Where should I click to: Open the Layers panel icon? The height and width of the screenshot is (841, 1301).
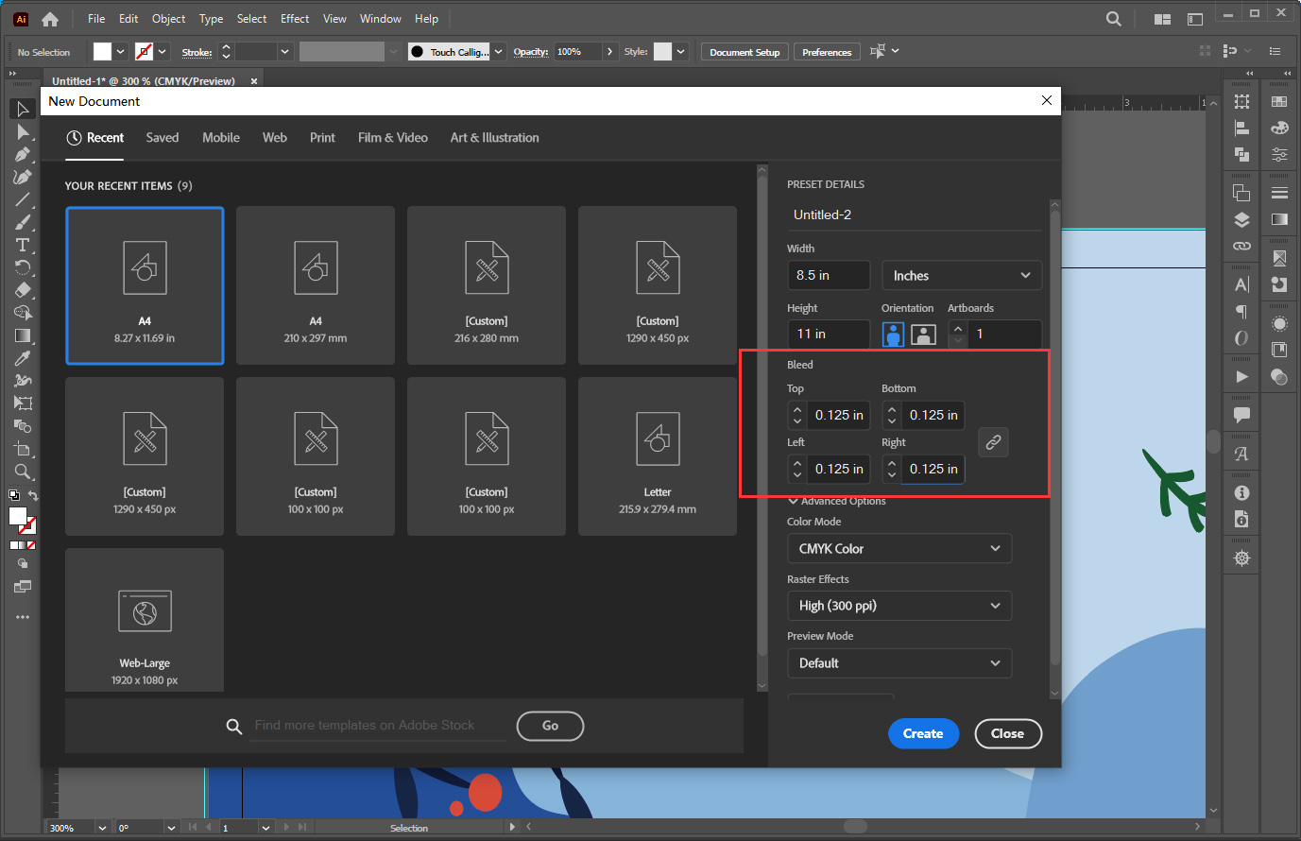tap(1241, 220)
